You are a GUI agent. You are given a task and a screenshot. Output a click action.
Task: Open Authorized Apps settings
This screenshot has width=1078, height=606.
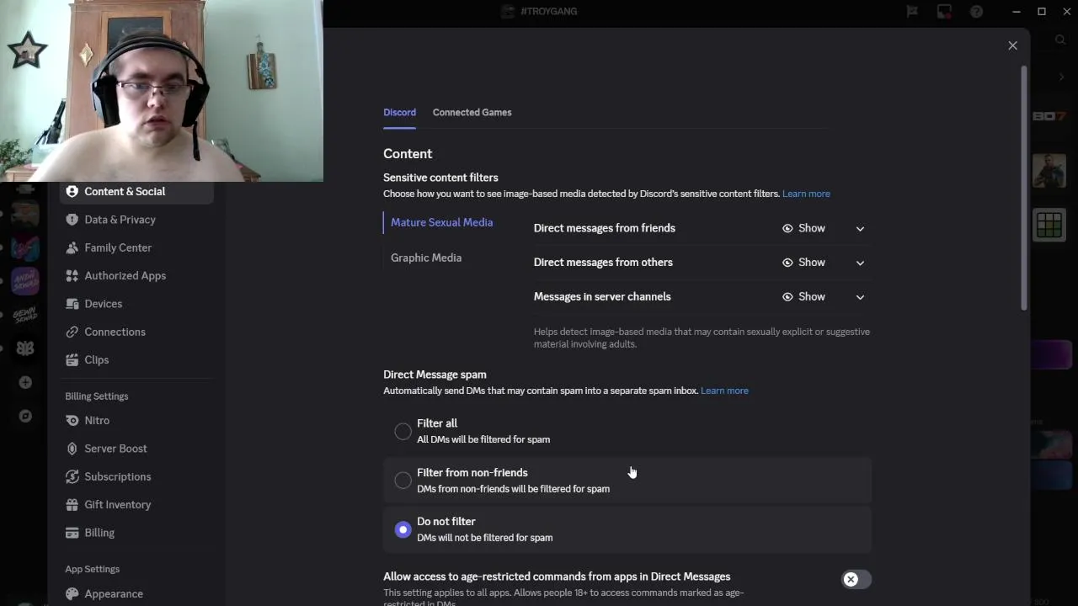[136, 275]
